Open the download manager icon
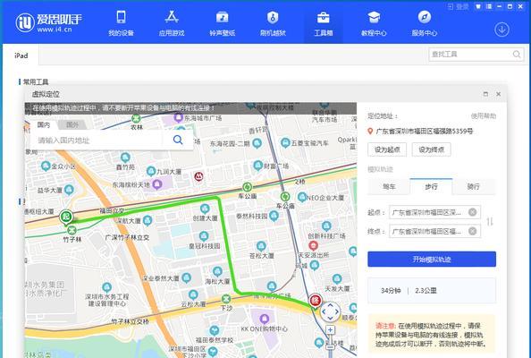This screenshot has width=531, height=358. click(501, 30)
